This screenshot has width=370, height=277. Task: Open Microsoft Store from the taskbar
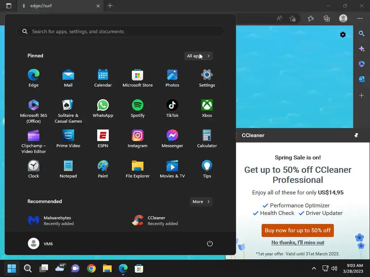coord(139,268)
